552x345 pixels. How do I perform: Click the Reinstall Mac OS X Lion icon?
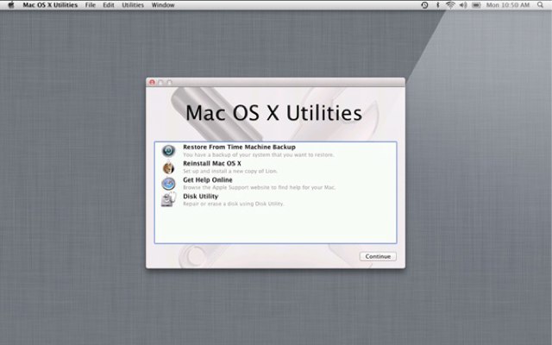(x=167, y=166)
